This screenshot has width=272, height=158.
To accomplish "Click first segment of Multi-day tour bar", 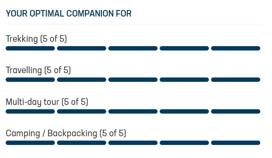I will coord(30,111).
